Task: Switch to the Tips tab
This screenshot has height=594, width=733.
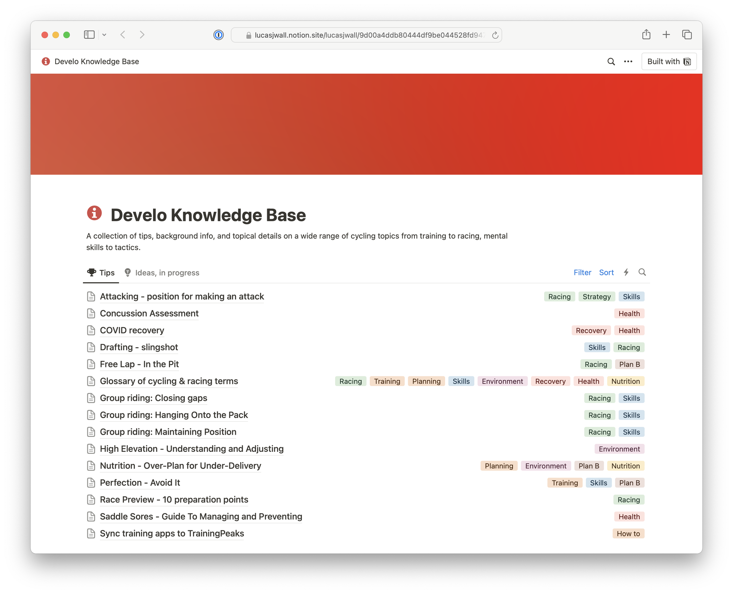Action: pos(101,273)
